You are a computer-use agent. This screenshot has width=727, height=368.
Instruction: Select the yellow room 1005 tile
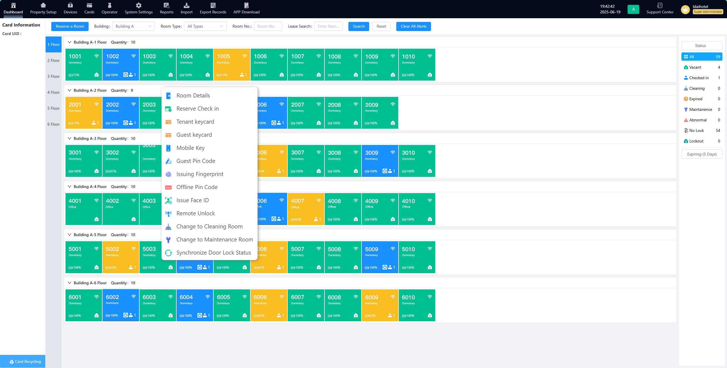pos(232,65)
